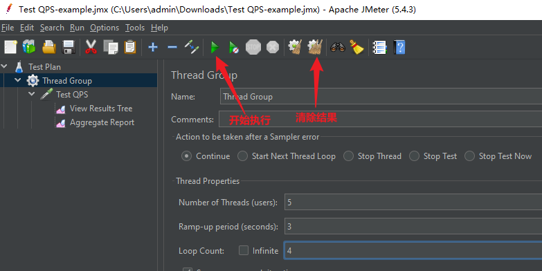Clear all results with double broom icon

click(315, 47)
